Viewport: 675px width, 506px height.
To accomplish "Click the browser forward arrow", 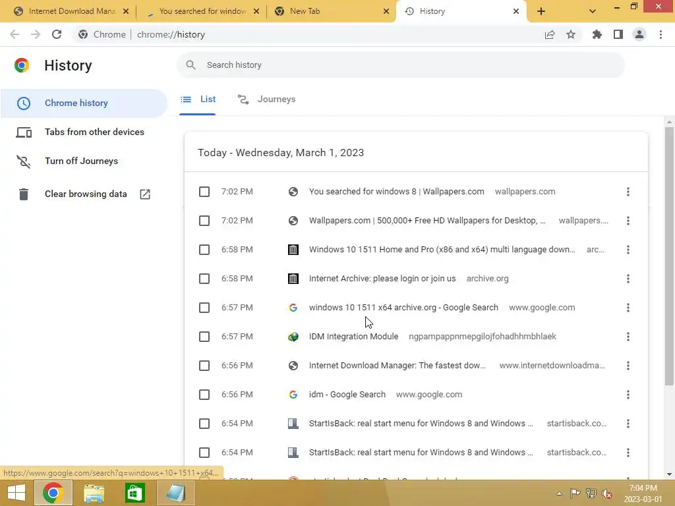I will 36,34.
